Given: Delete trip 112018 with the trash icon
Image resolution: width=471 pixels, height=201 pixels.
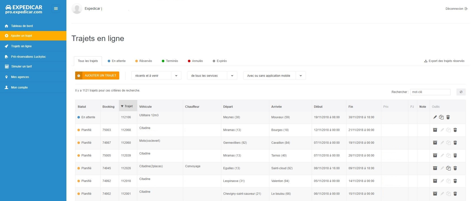Looking at the screenshot, I should point(455,181).
